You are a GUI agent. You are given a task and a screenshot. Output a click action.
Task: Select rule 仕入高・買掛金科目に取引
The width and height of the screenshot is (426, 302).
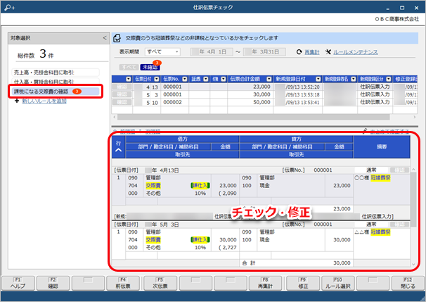click(56, 82)
